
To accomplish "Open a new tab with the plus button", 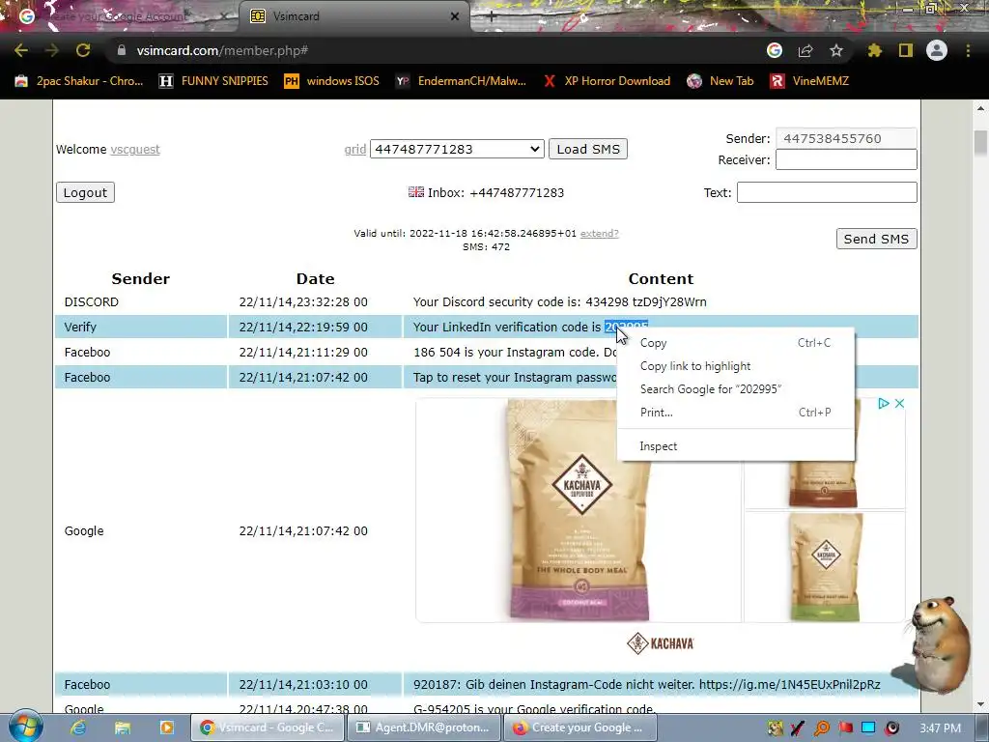I will click(x=492, y=16).
